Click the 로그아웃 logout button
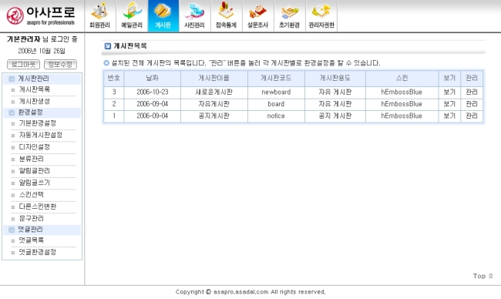 23,64
